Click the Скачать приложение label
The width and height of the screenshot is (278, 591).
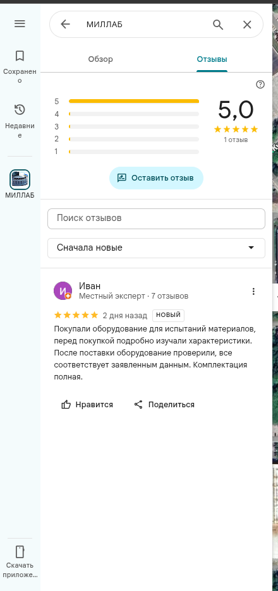click(20, 570)
